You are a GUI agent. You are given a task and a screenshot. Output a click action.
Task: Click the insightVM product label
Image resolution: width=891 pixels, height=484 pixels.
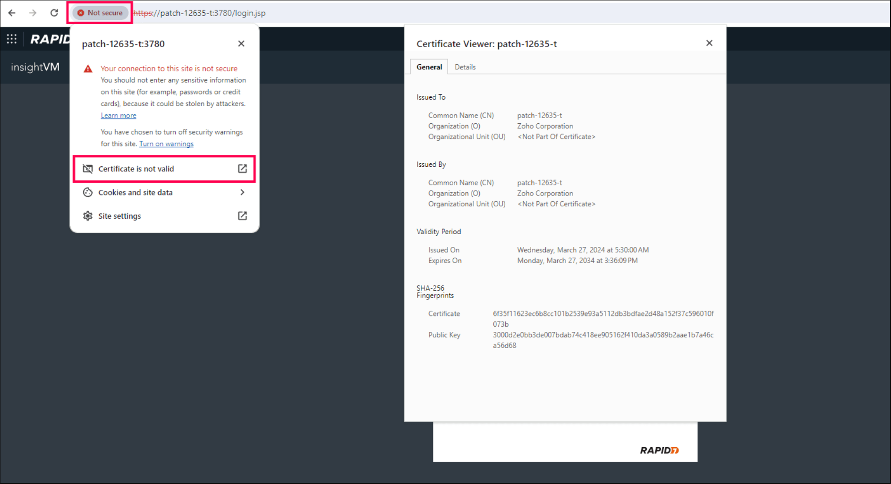[35, 67]
